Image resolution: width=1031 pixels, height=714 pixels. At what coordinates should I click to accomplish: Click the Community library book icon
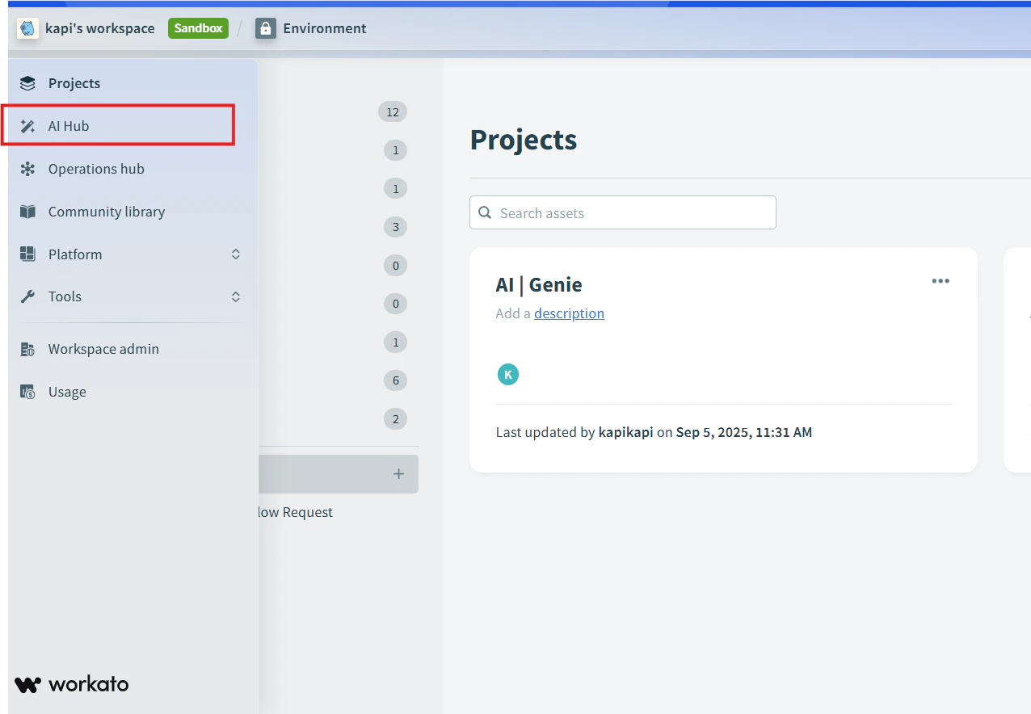(27, 212)
